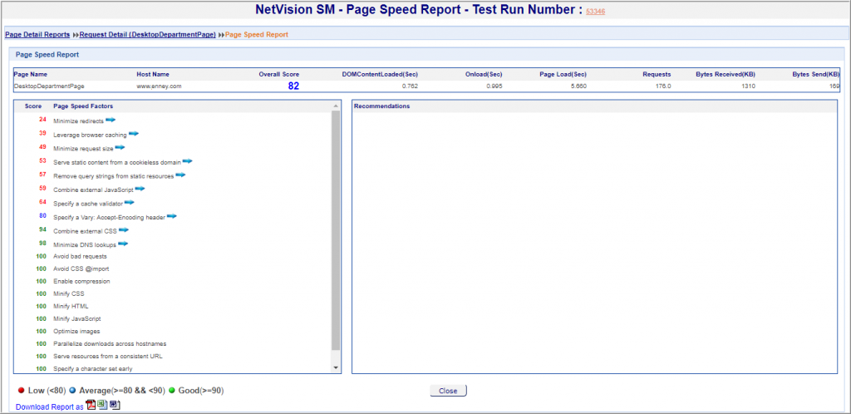Image resolution: width=851 pixels, height=414 pixels.
Task: Click the Requests value 176.0
Action: click(x=662, y=86)
